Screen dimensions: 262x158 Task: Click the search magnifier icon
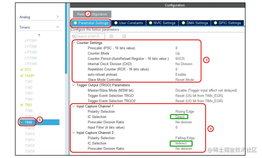coord(73,36)
